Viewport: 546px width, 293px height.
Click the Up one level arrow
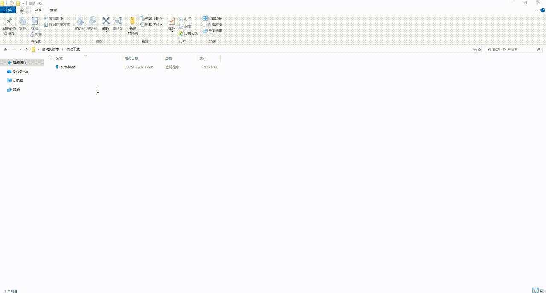click(26, 49)
